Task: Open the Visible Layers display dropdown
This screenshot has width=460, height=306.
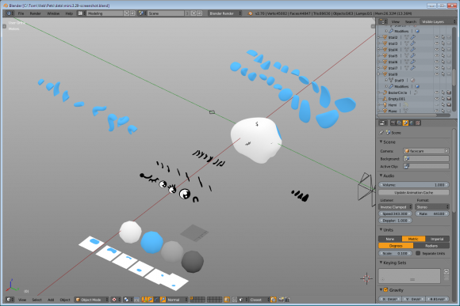Action: (x=438, y=21)
